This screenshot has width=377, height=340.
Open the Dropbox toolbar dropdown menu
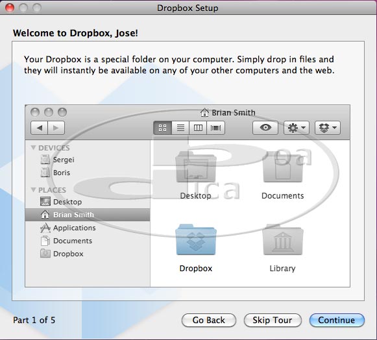(x=328, y=128)
